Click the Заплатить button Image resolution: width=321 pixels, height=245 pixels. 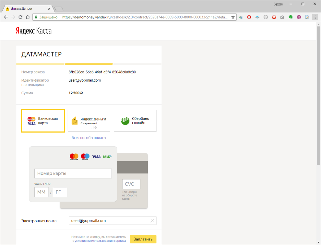[x=143, y=239]
